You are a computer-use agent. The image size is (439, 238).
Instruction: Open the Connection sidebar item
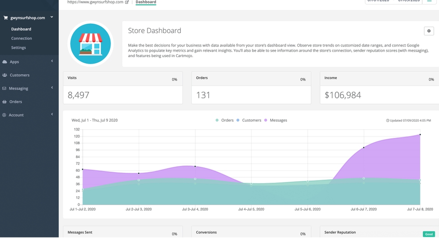click(22, 39)
